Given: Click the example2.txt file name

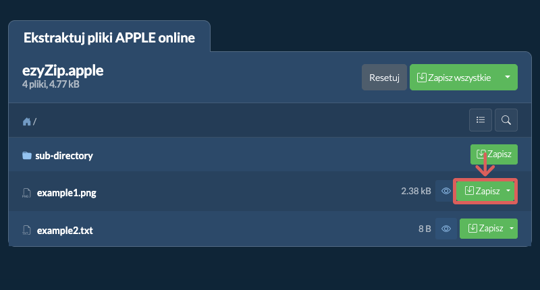Looking at the screenshot, I should (x=65, y=231).
